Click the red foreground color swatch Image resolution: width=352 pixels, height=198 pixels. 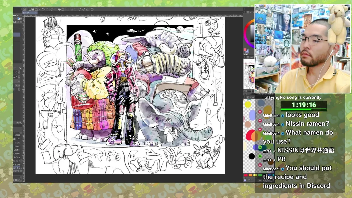pos(245,50)
